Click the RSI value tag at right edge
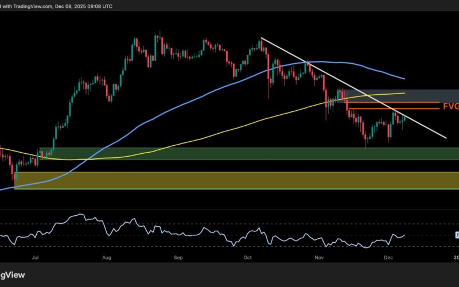 [x=457, y=235]
